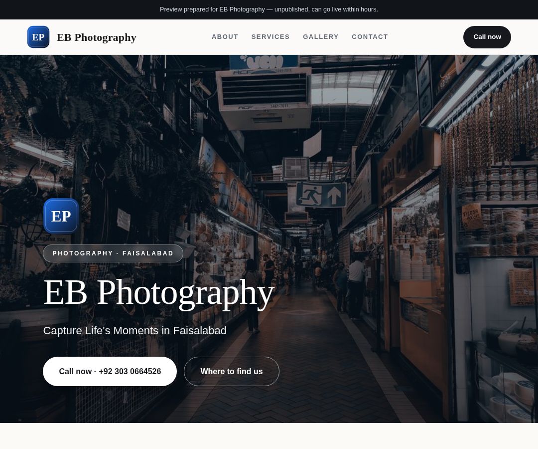Click the Call now button in header
Screen dimensions: 538x449
pos(487,37)
